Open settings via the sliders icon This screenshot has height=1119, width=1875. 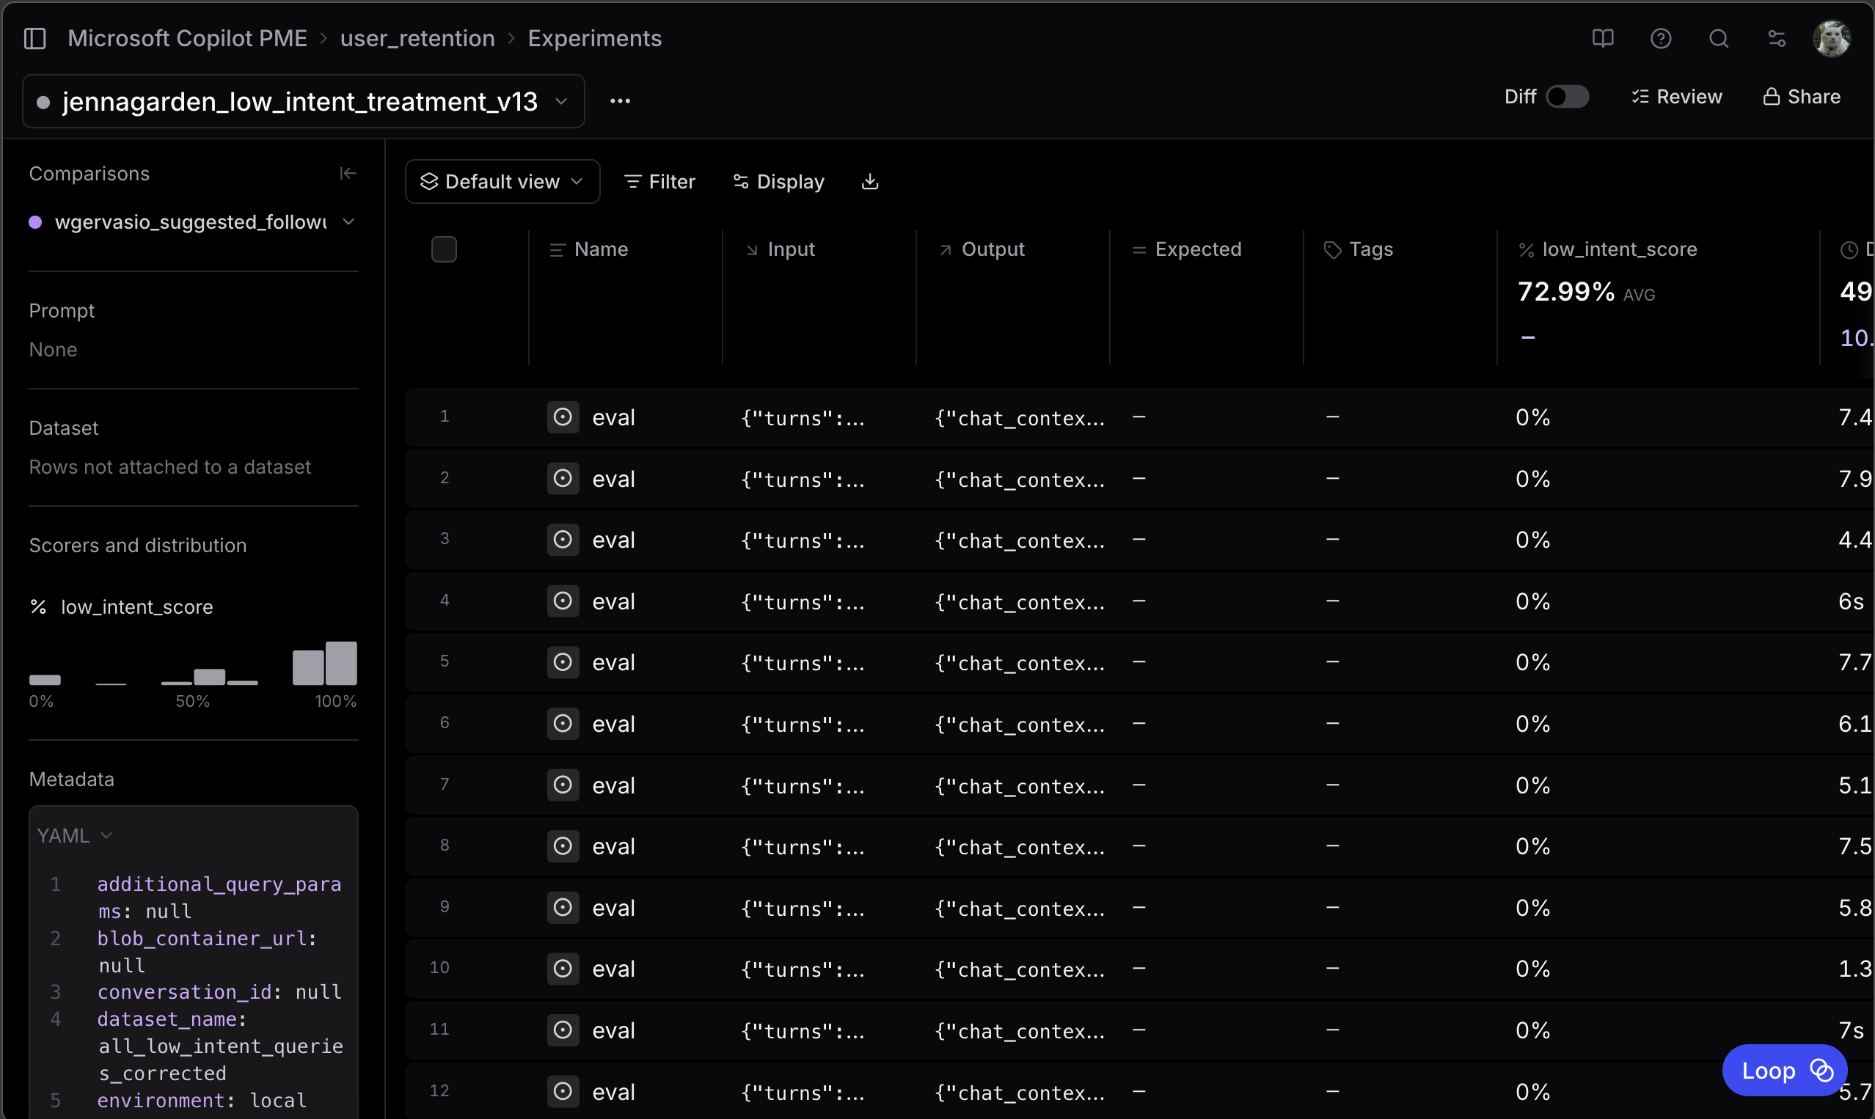tap(1777, 37)
